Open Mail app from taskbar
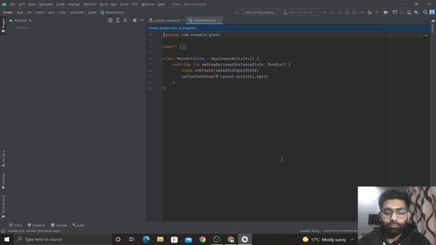 [x=188, y=239]
